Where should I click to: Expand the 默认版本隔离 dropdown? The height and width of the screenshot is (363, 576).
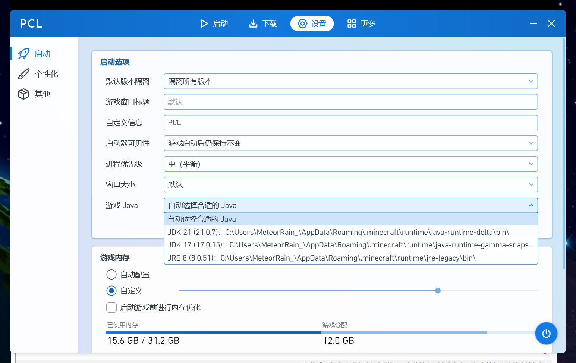350,81
